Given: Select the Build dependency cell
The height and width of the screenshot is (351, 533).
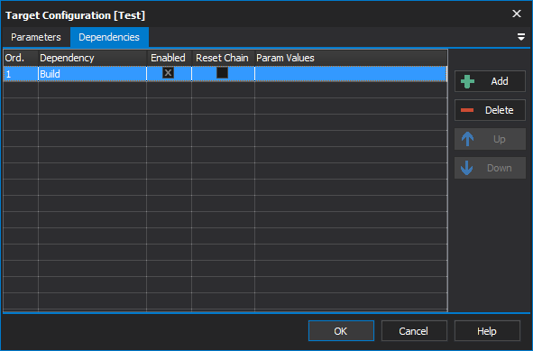Looking at the screenshot, I should click(x=92, y=74).
